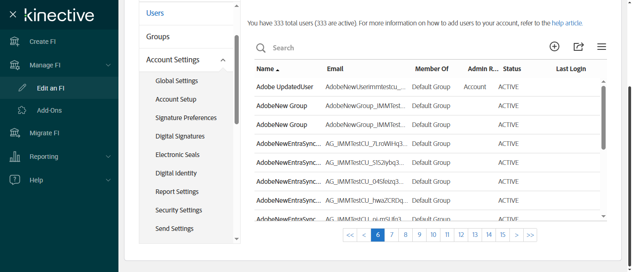Click the Add-Ons puzzle icon
This screenshot has width=632, height=272.
coord(22,110)
